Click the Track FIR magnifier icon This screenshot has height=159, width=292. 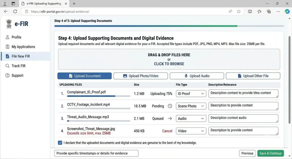pyautogui.click(x=7, y=66)
